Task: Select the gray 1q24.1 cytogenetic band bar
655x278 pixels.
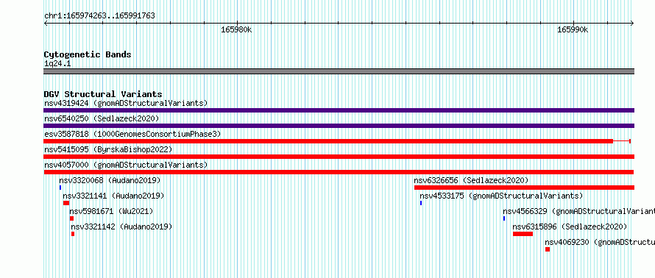Action: [339, 71]
